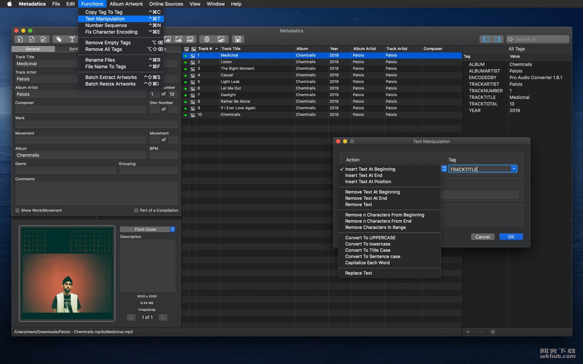583x364 pixels.
Task: Open the File menu
Action: (x=56, y=4)
